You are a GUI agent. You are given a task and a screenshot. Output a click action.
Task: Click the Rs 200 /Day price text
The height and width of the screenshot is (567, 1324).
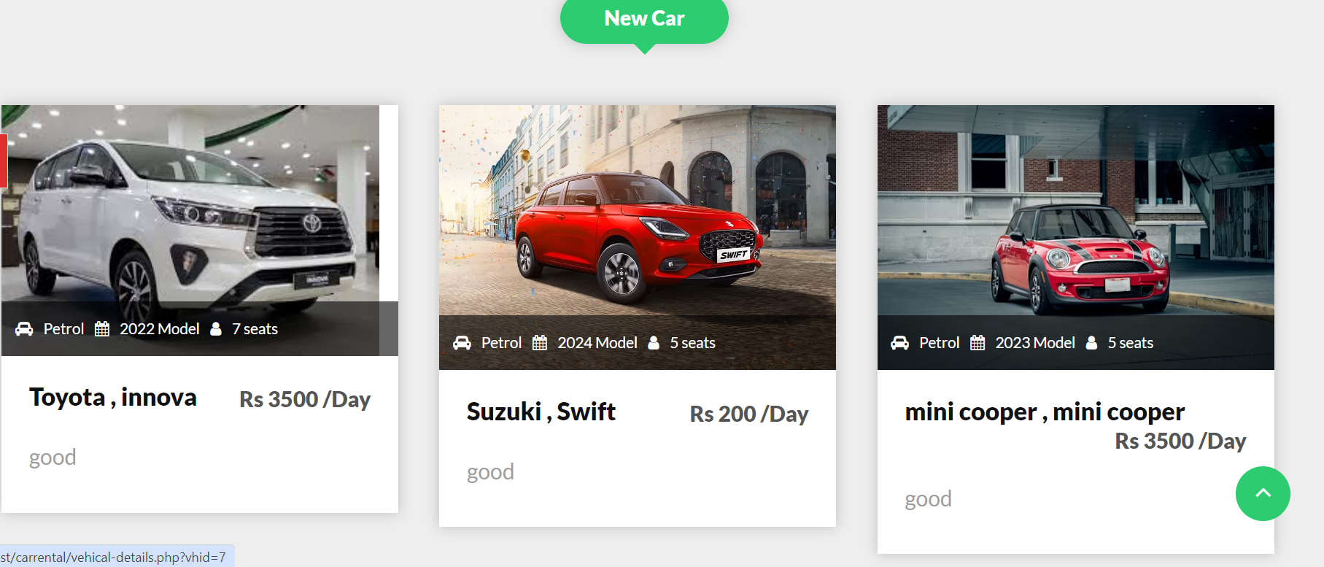pos(749,414)
